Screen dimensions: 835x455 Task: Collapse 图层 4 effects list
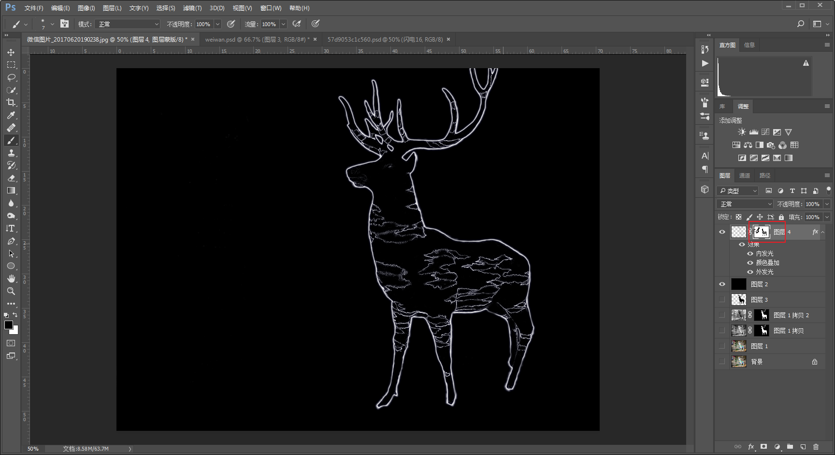coord(823,232)
